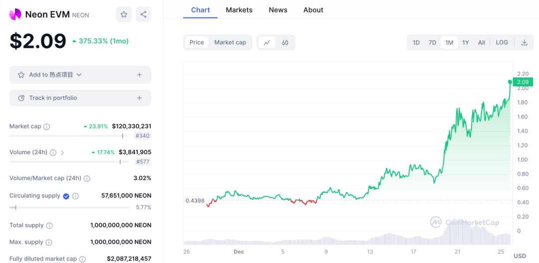Viewport: 539px width, 263px height.
Task: Click the Market cap info icon
Action: [47, 127]
